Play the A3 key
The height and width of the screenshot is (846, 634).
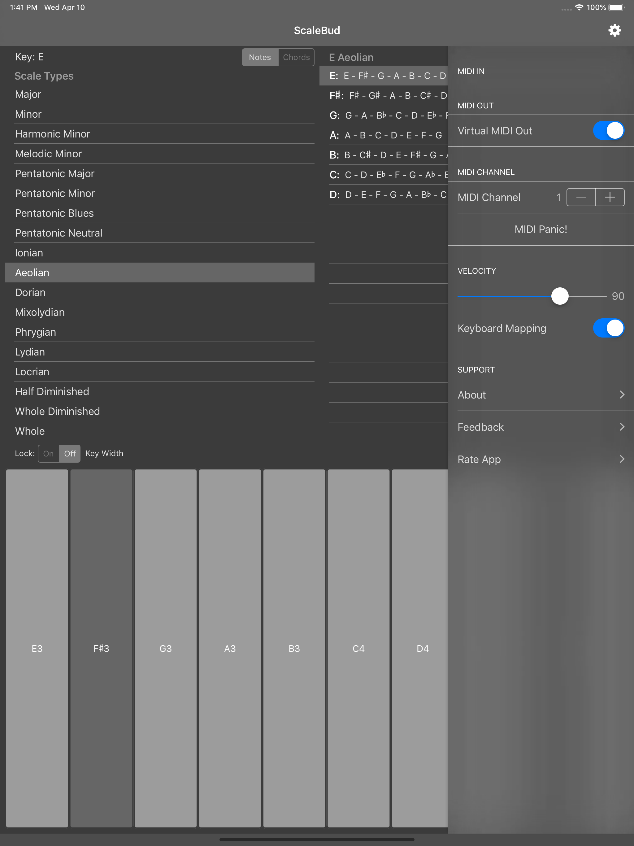230,648
